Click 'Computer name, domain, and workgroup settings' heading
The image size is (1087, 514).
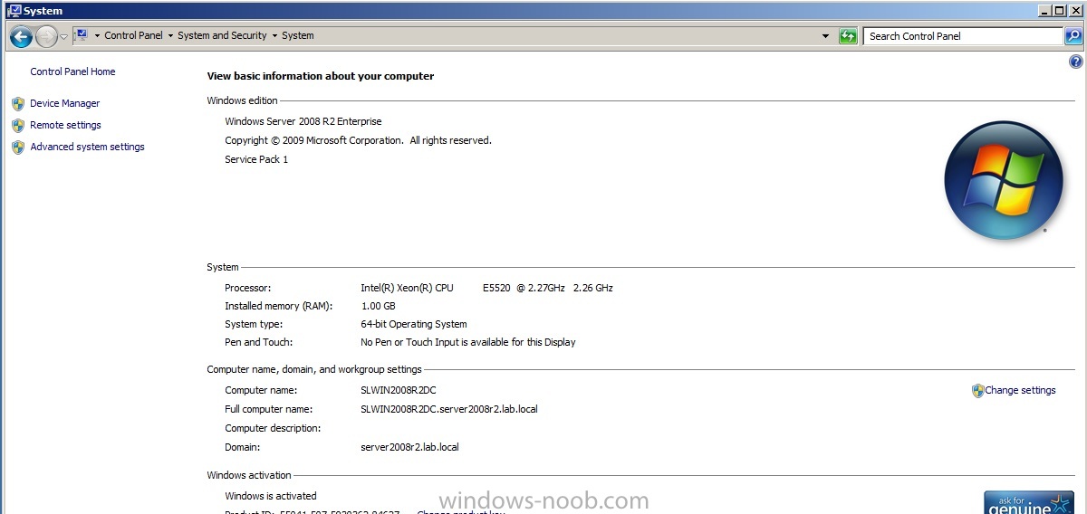pyautogui.click(x=314, y=369)
